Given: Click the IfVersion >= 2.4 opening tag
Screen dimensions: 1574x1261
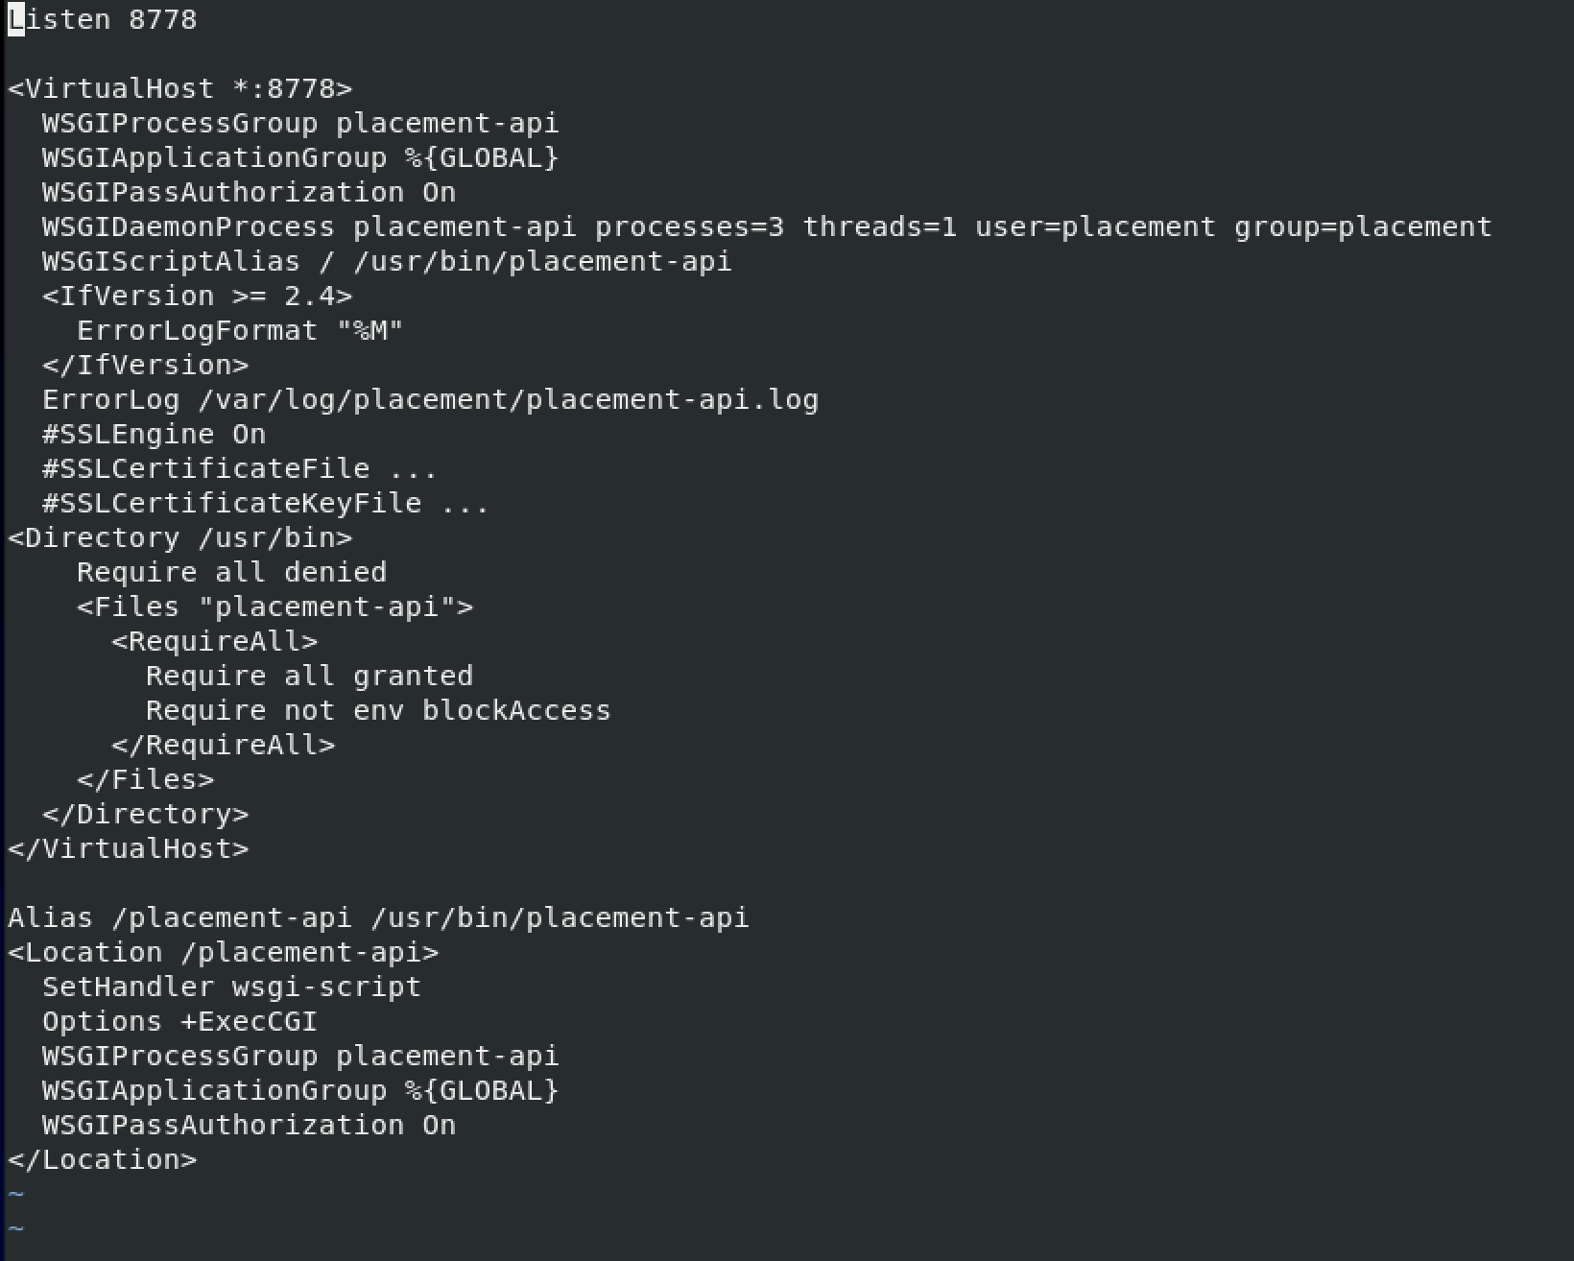Looking at the screenshot, I should tap(197, 296).
